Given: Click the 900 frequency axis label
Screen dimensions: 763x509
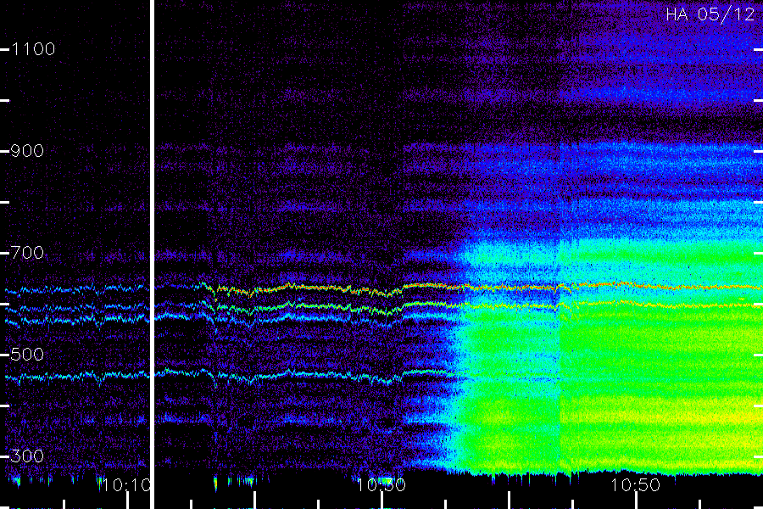Looking at the screenshot, I should 27,151.
